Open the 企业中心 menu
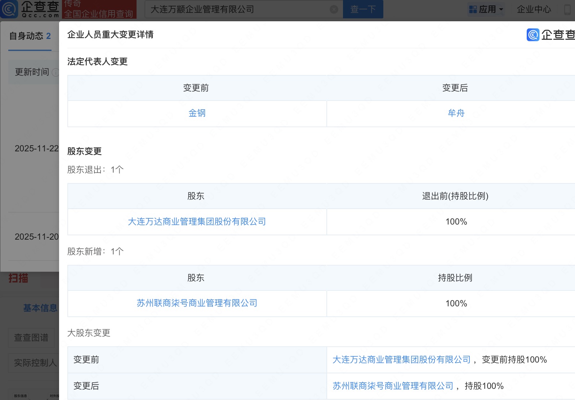 [x=534, y=9]
